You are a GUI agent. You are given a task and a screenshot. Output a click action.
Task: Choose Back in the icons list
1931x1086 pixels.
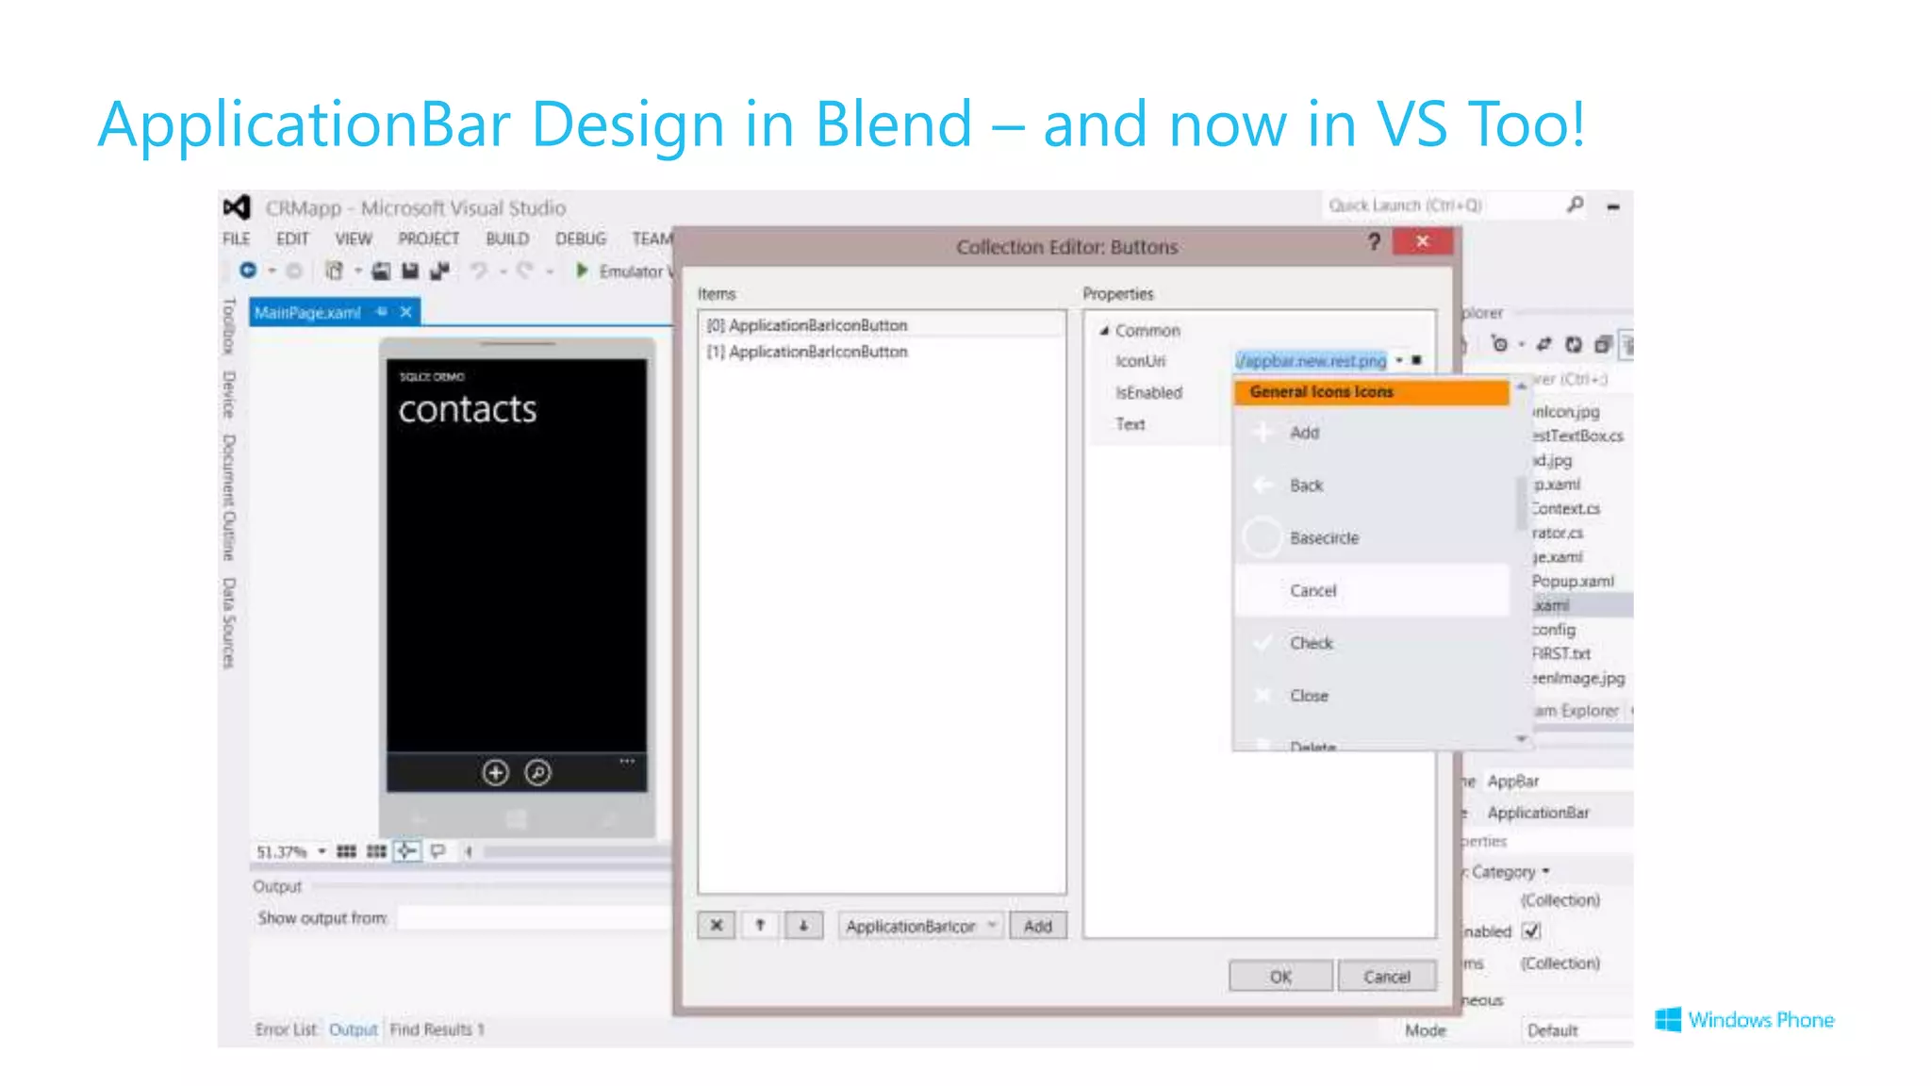coord(1372,485)
